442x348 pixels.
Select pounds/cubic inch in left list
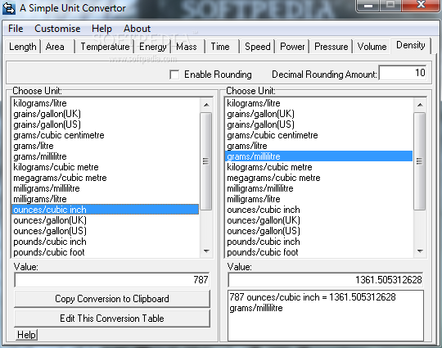point(105,242)
